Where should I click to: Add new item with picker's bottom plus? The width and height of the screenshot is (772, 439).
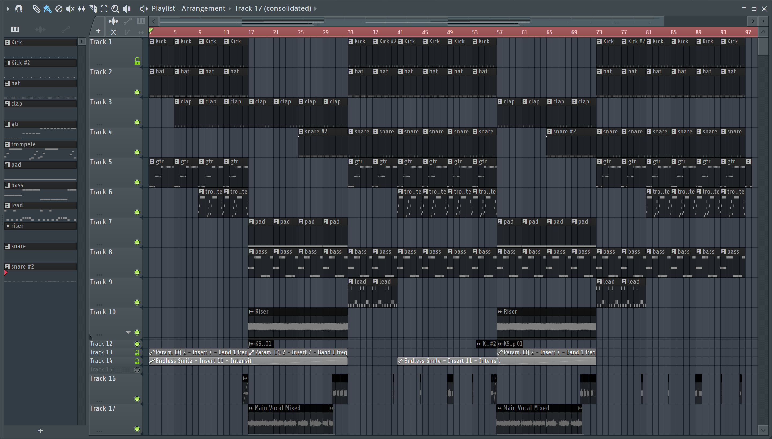point(40,430)
